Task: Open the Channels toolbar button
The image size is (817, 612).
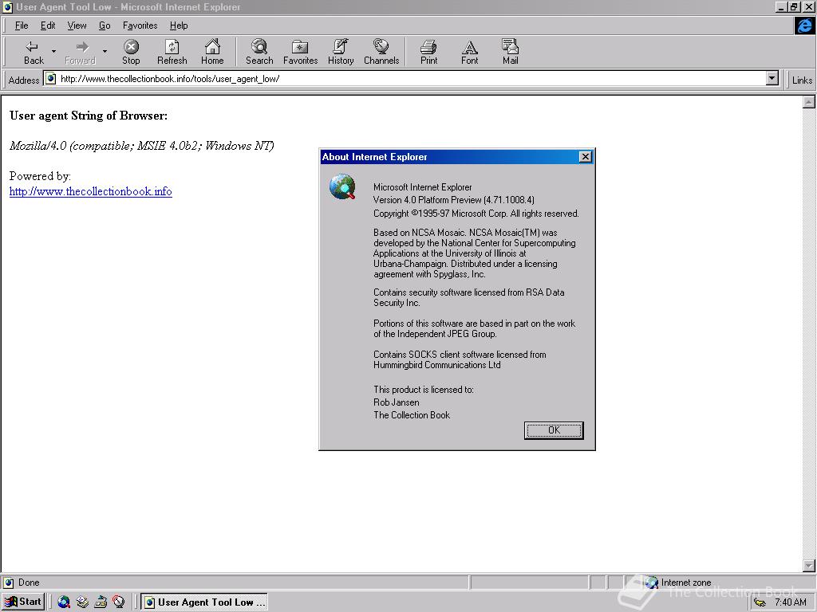Action: pos(381,52)
